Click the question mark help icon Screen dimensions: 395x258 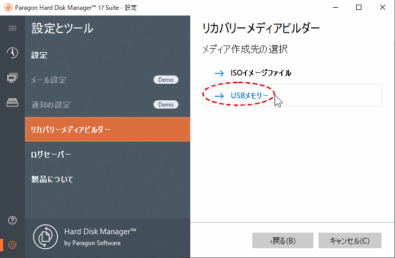click(12, 220)
